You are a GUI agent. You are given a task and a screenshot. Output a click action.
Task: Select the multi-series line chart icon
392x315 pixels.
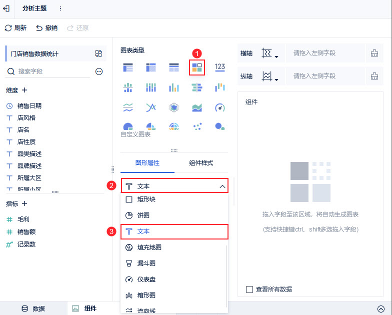click(x=151, y=108)
